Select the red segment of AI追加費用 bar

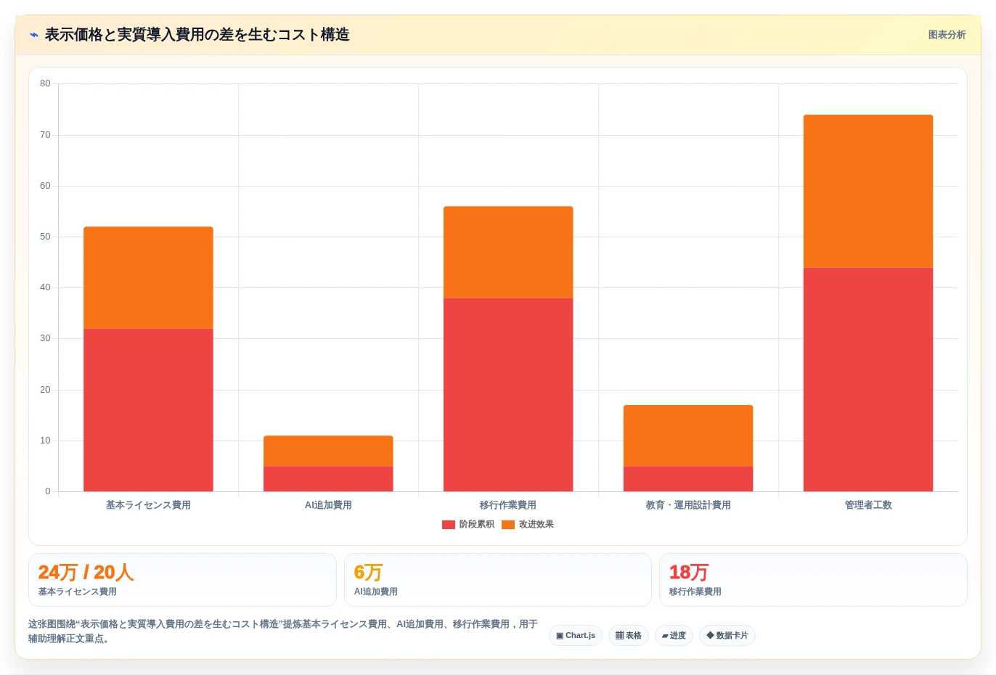(x=328, y=479)
